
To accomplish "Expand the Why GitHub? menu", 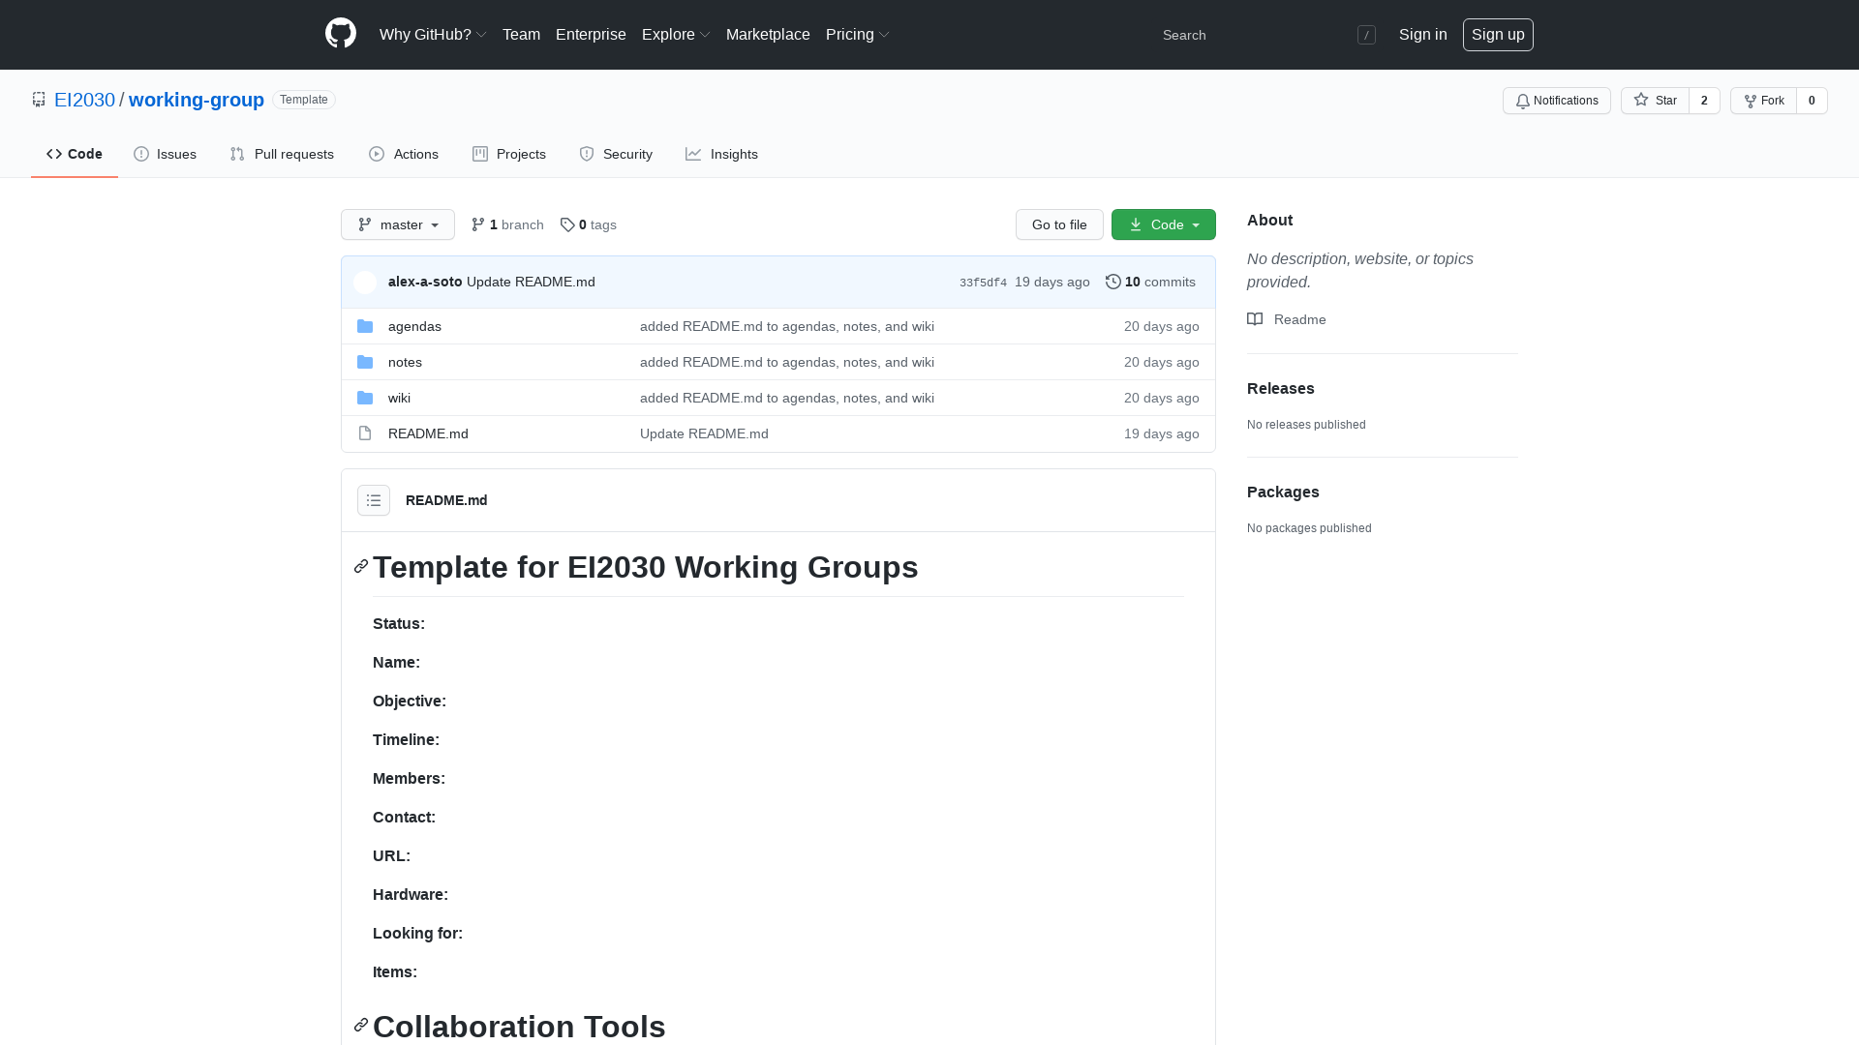I will click(432, 35).
